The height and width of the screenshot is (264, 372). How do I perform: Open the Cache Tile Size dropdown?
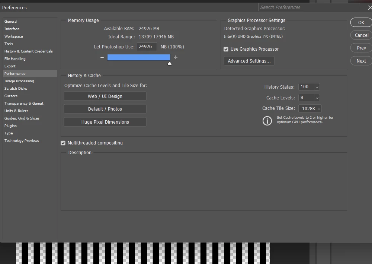click(310, 108)
